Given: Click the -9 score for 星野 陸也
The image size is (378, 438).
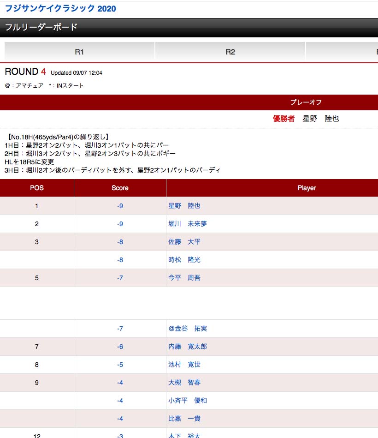Looking at the screenshot, I should (120, 206).
